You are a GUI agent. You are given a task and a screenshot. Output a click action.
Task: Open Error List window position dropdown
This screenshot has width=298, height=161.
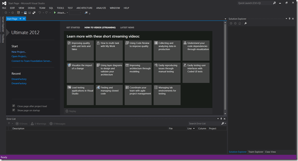(218, 119)
